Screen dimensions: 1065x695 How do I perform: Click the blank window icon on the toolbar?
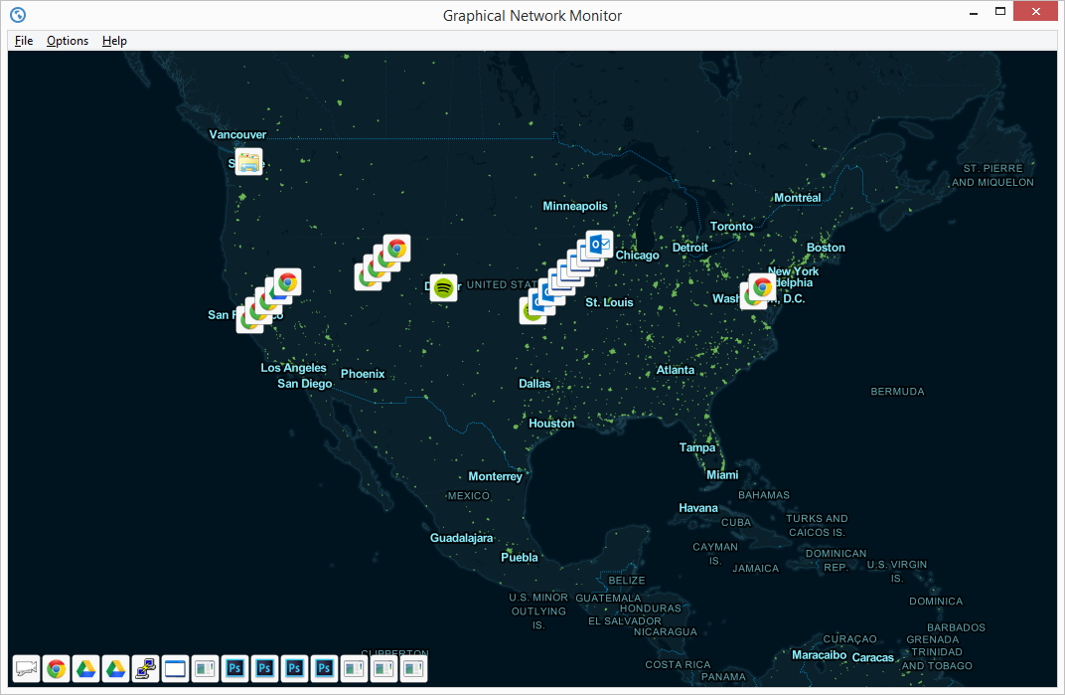coord(175,669)
